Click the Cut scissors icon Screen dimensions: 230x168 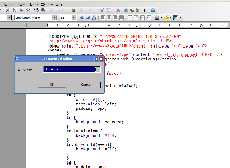[51, 10]
